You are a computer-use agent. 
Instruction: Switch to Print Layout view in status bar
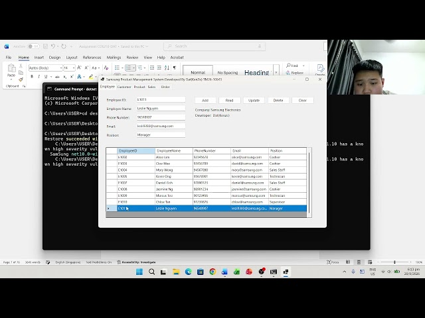click(x=359, y=262)
